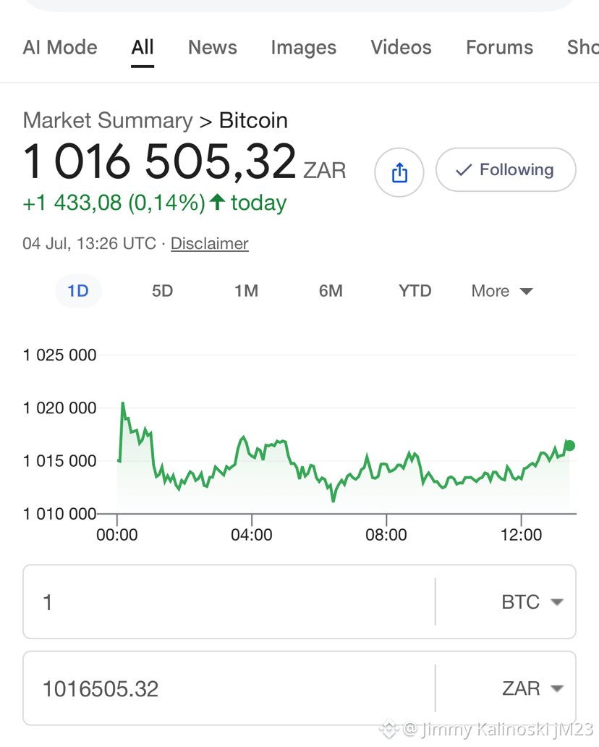
Task: Select the 1D time range
Action: (x=78, y=290)
